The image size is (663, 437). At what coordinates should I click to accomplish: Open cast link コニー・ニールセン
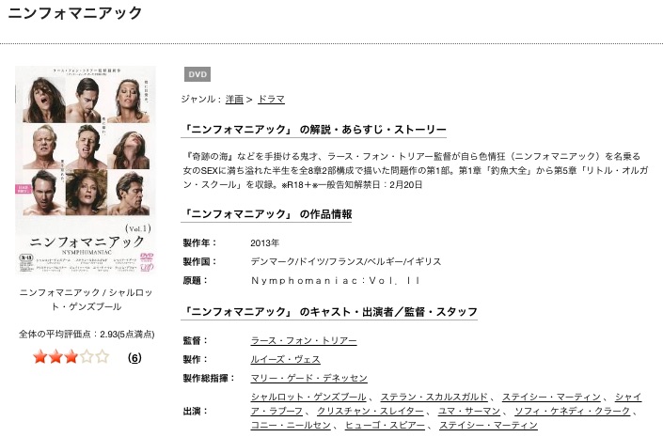pyautogui.click(x=291, y=425)
